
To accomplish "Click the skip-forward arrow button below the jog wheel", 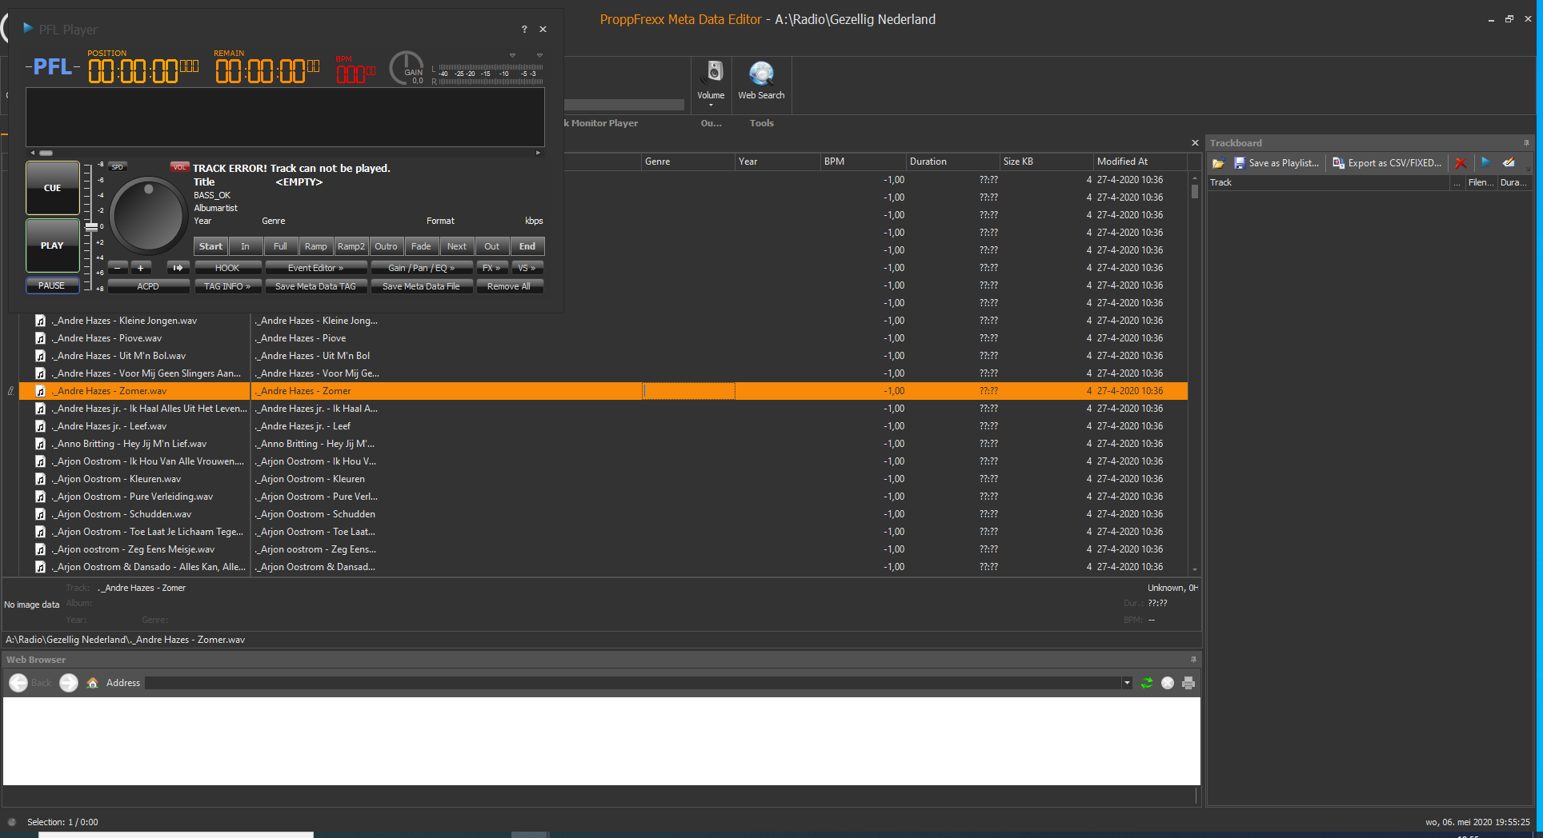I will (x=178, y=268).
